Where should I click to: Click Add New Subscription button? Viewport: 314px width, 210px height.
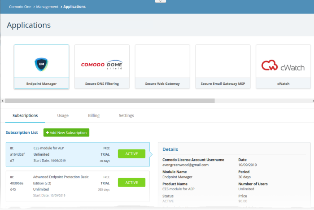66,133
